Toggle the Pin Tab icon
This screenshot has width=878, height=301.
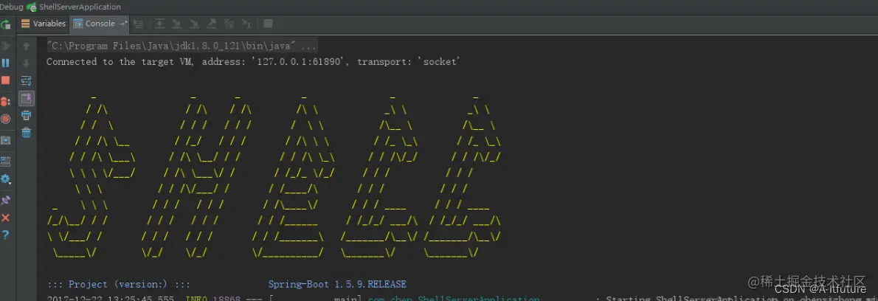[x=5, y=200]
